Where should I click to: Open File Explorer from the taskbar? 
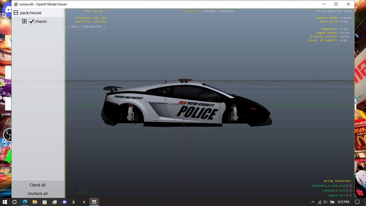pos(35,202)
